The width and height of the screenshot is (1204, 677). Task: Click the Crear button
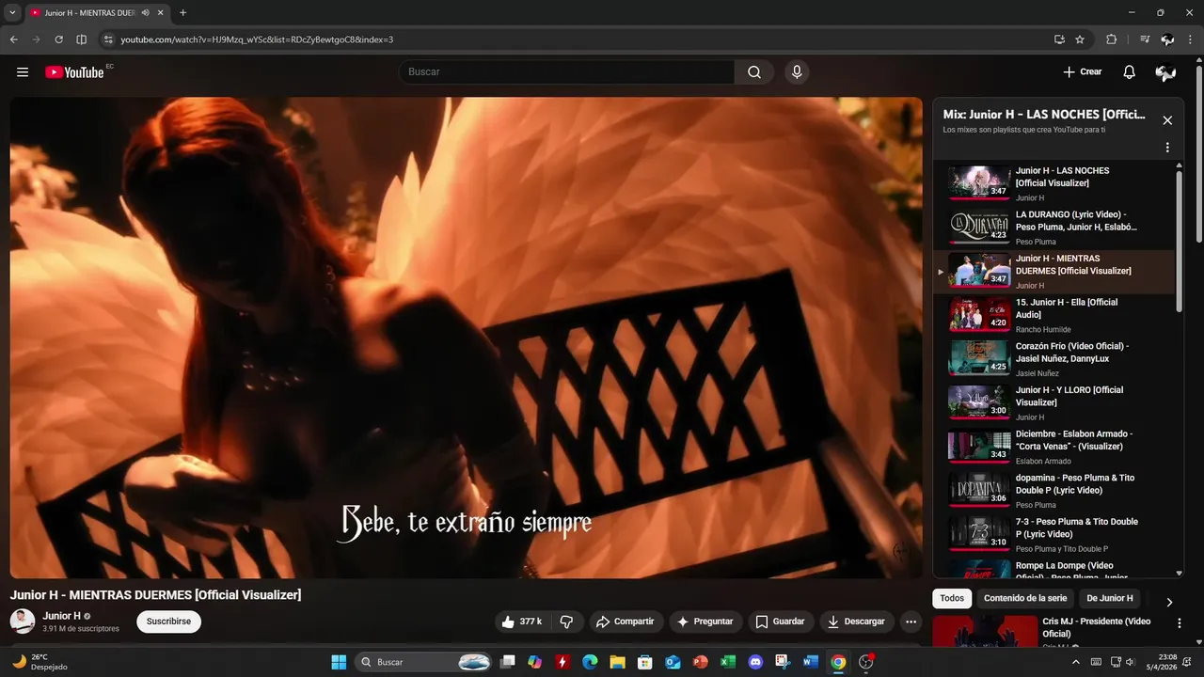(1082, 72)
